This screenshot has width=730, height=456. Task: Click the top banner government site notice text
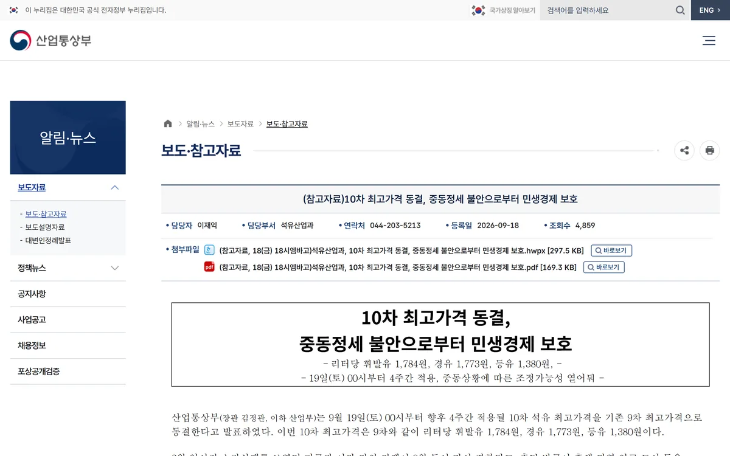[x=96, y=10]
